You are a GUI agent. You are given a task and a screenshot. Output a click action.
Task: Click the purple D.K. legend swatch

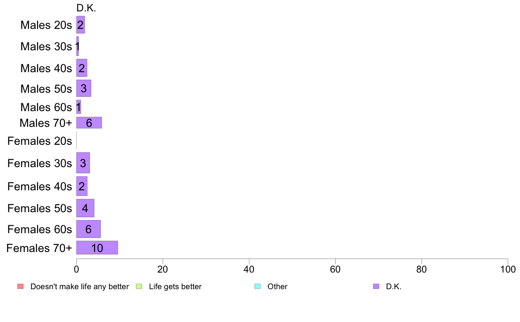pyautogui.click(x=376, y=286)
